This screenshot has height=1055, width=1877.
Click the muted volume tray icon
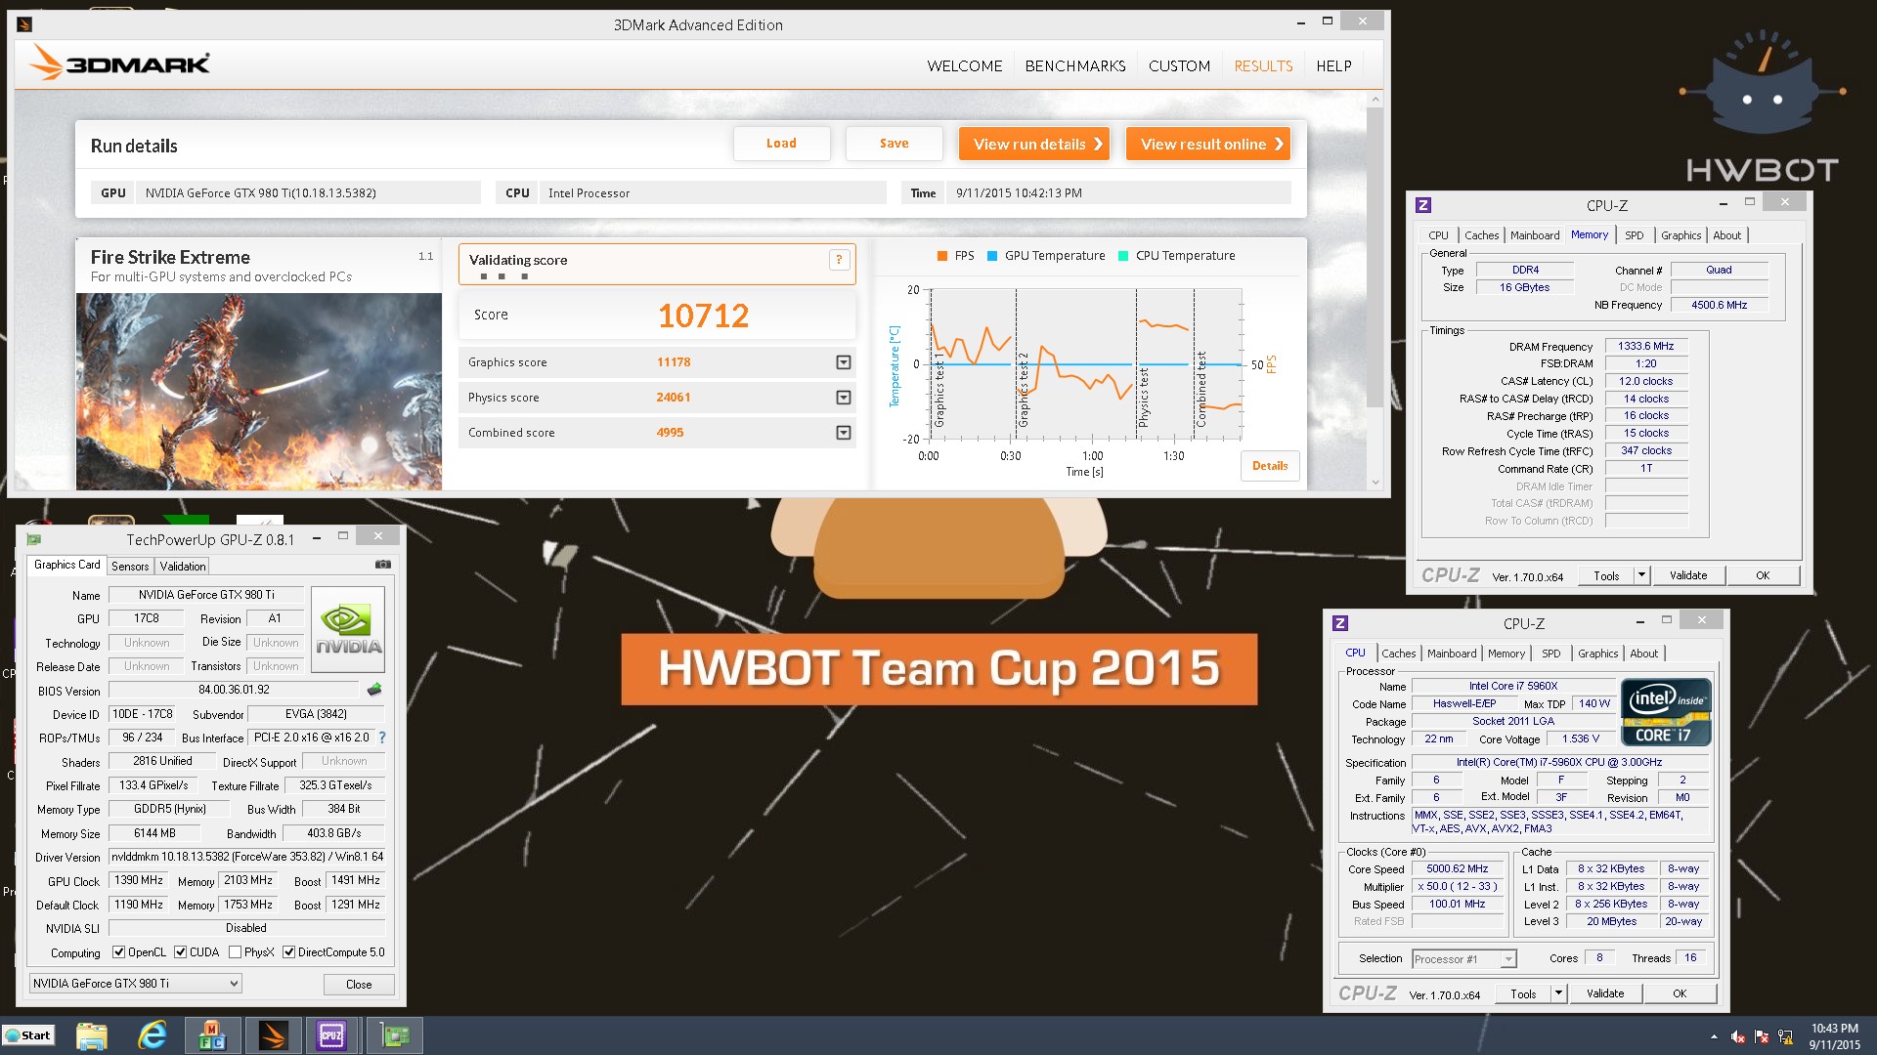point(1738,1037)
